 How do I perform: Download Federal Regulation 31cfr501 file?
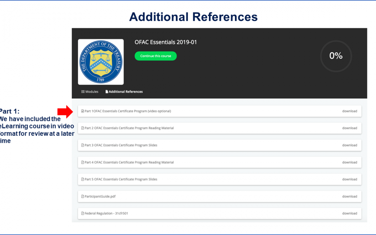pos(350,213)
